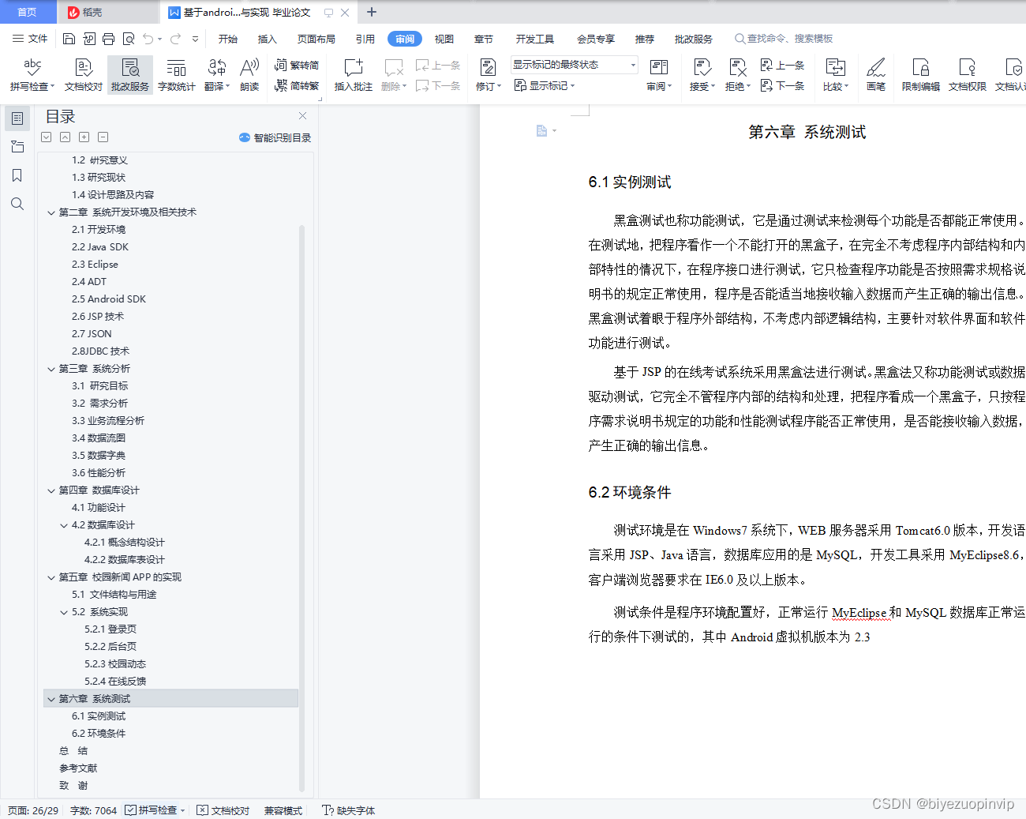Select outline item 6.2 环境条件
1026x819 pixels.
99,734
